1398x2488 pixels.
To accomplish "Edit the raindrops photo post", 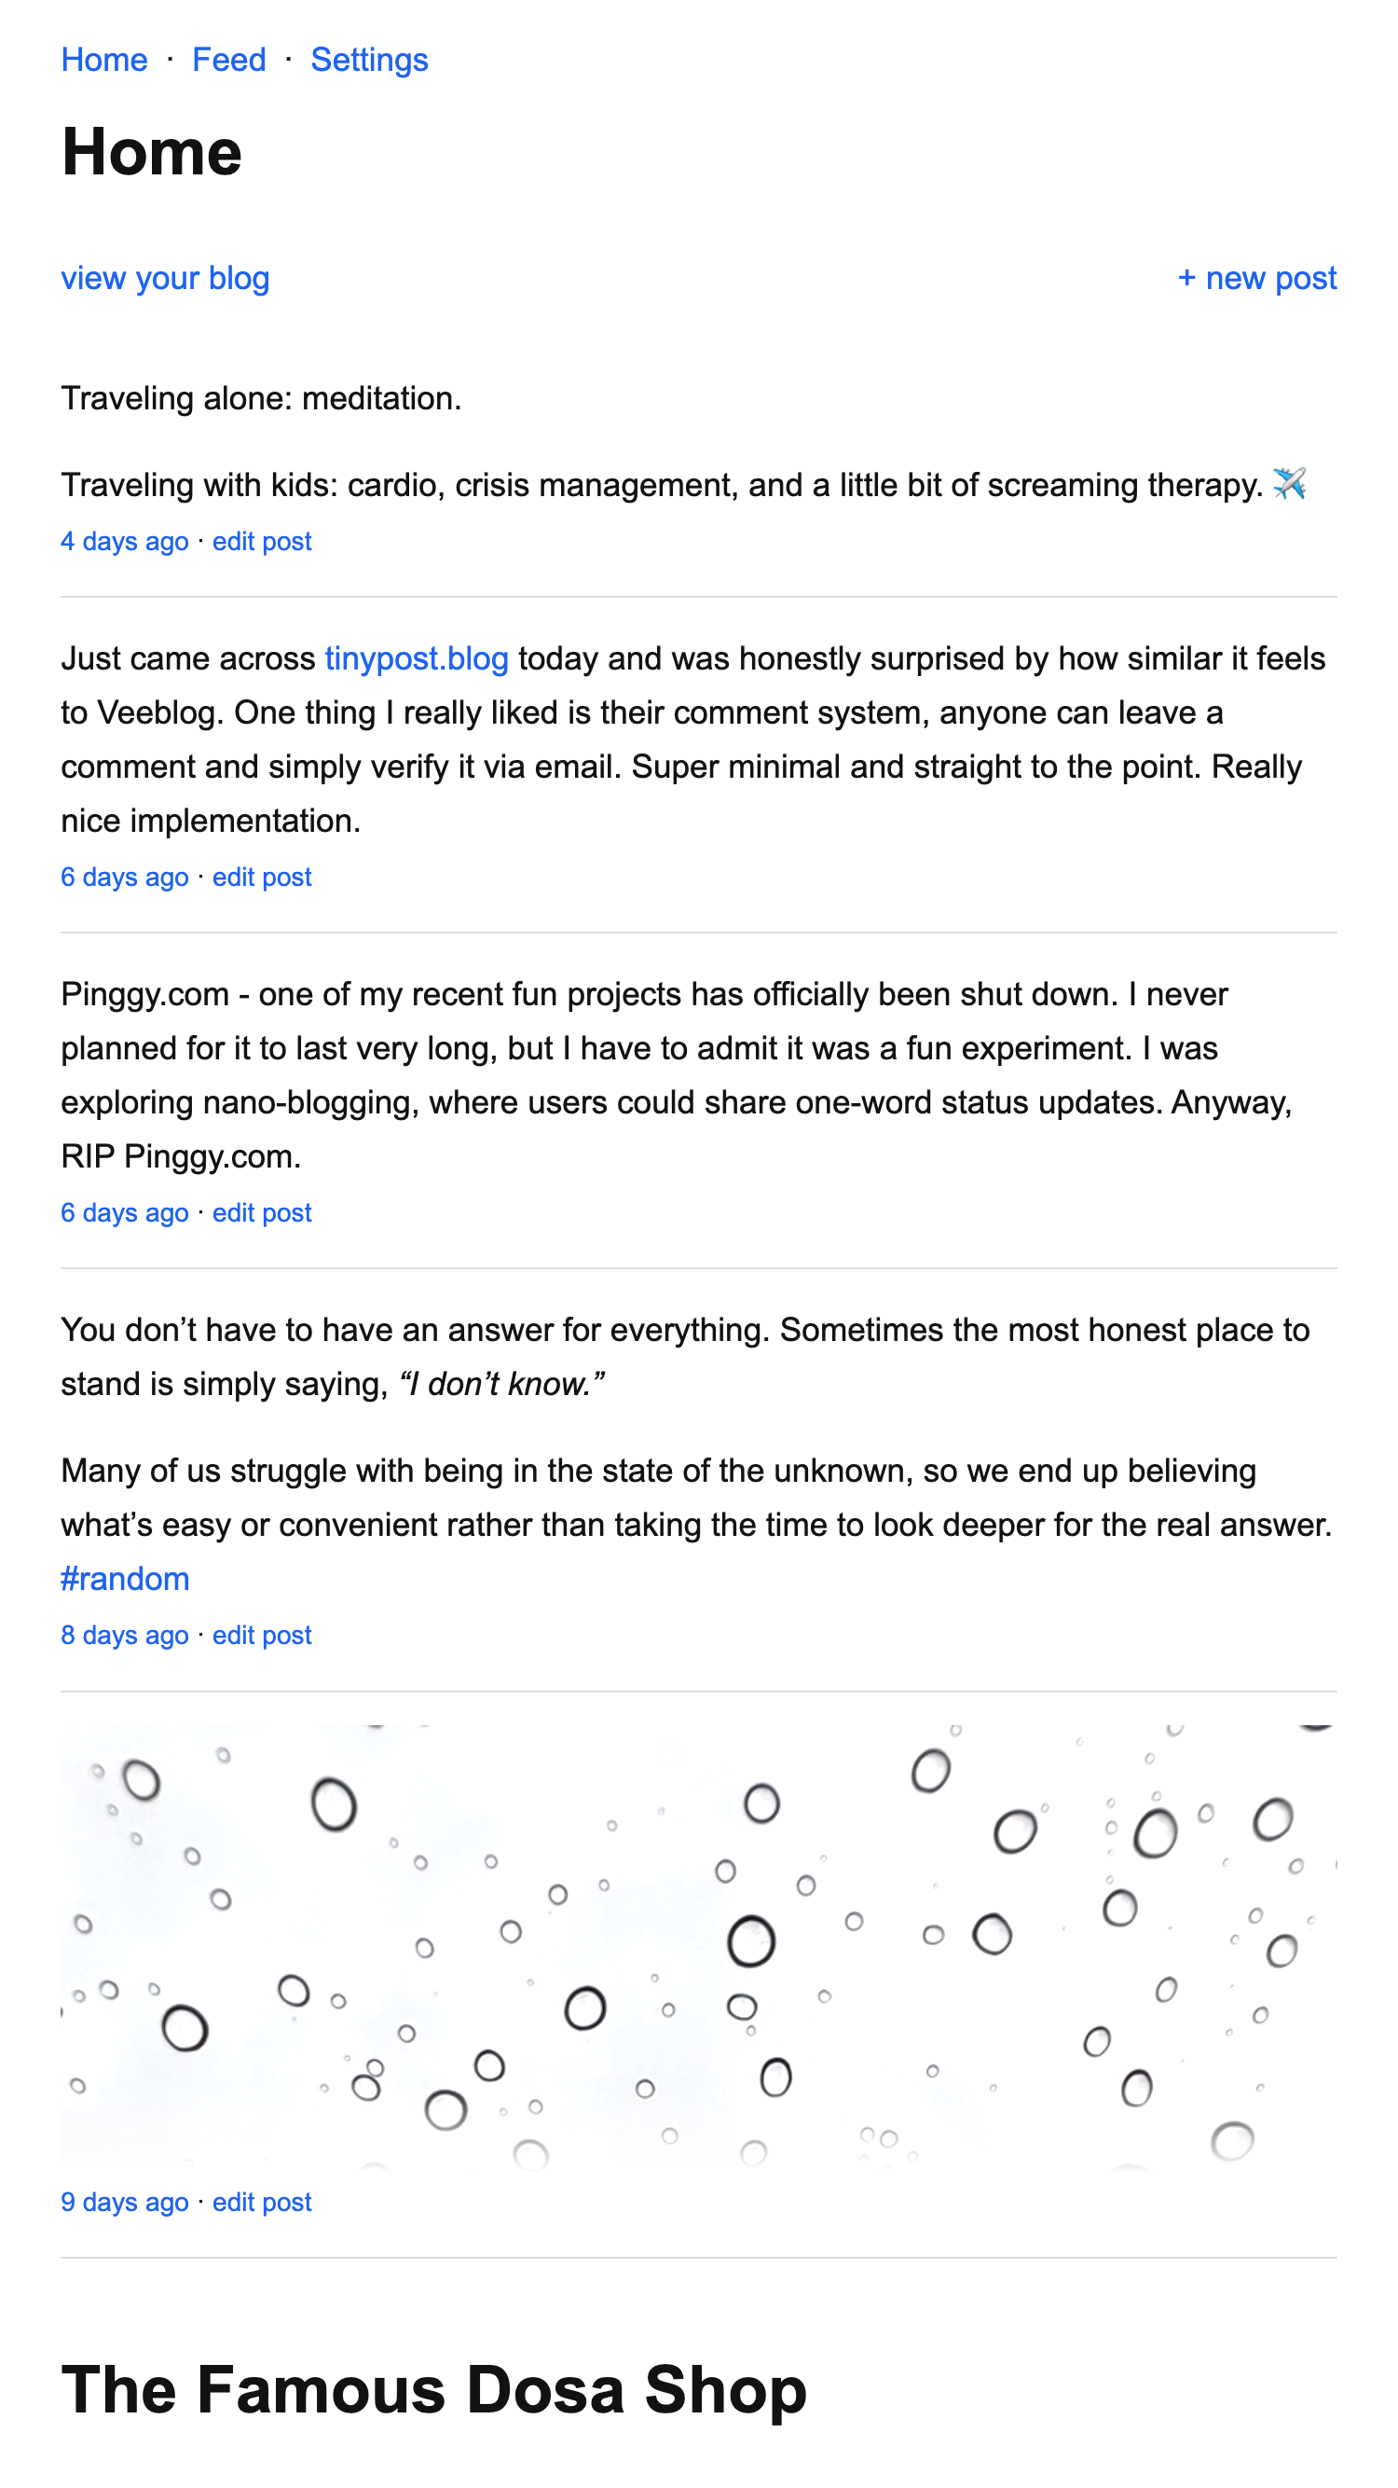I will 261,2202.
